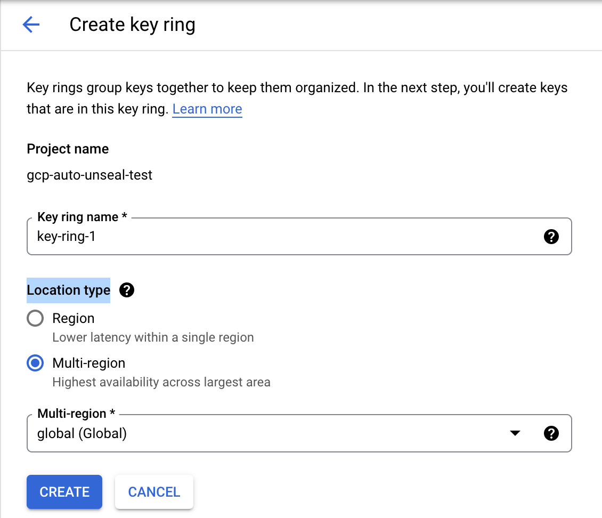Click the highlighted Location type label
The image size is (602, 518).
point(69,290)
